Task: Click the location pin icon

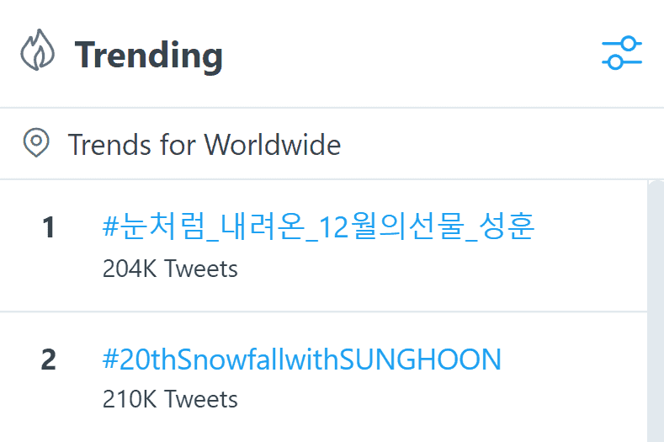Action: (35, 144)
